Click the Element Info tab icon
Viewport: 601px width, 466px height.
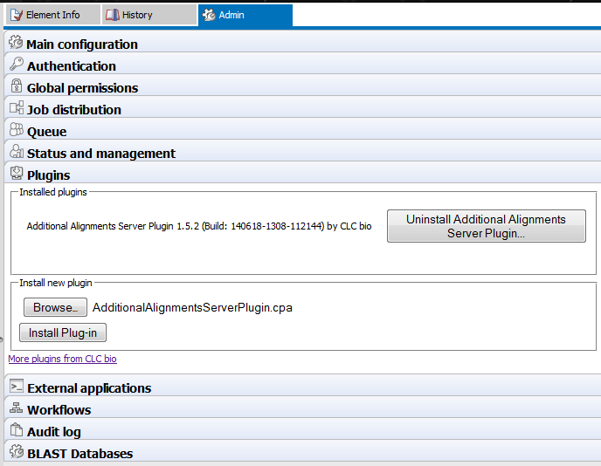pos(17,15)
